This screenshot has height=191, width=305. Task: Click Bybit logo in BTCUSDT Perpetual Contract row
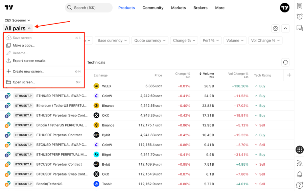pos(96,164)
